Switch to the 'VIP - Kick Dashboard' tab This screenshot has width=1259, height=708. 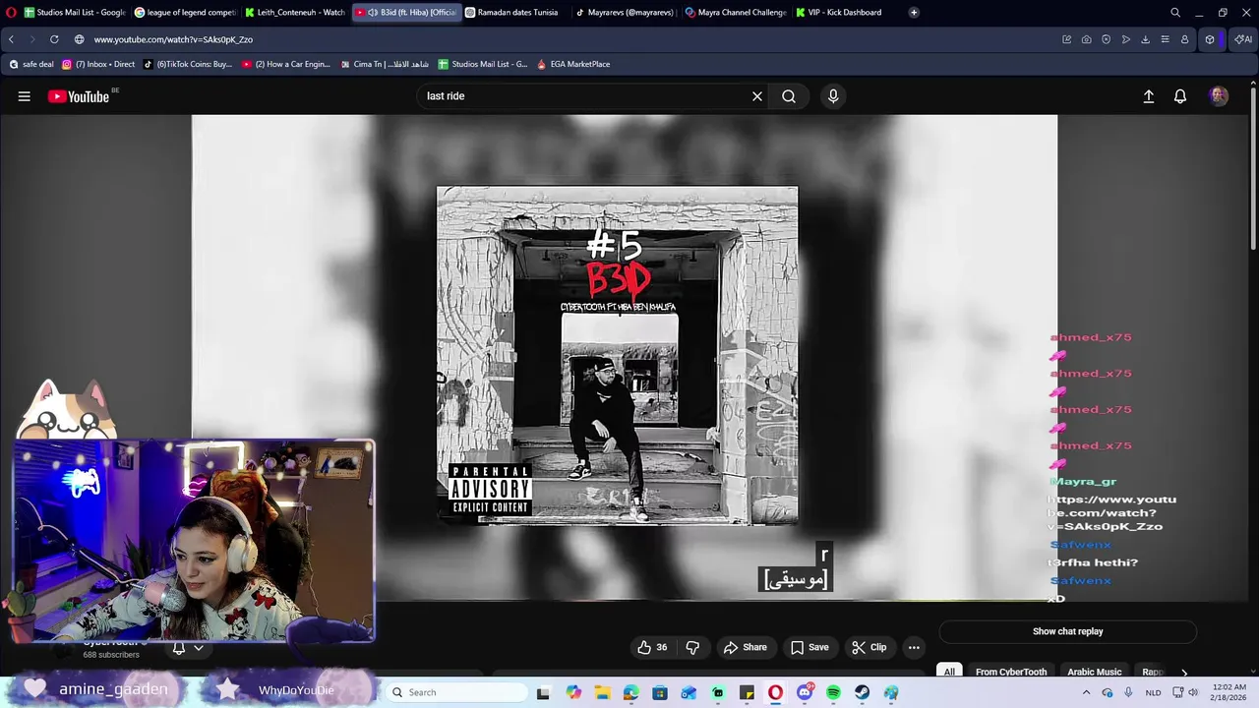[847, 12]
